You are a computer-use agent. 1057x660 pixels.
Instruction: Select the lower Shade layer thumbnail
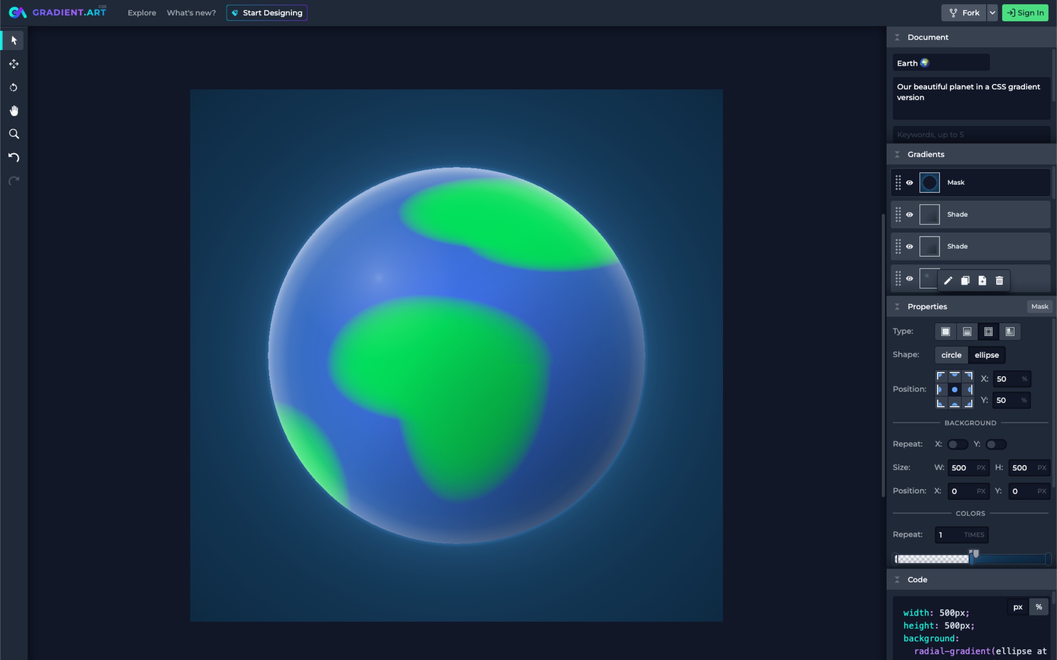pos(929,246)
